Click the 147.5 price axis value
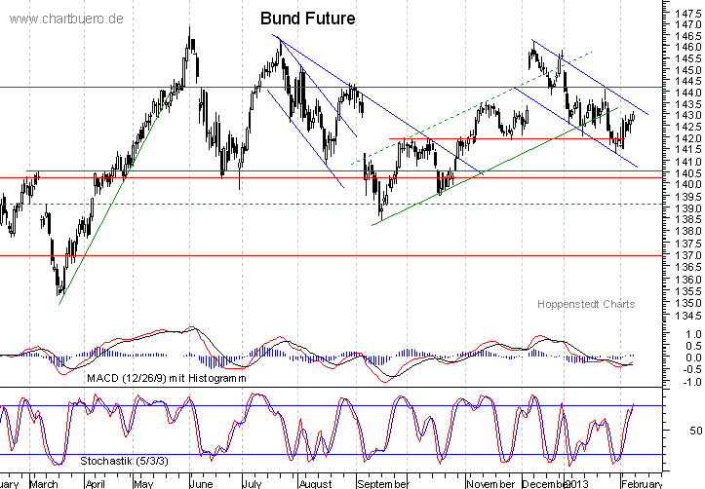Image resolution: width=705 pixels, height=489 pixels. 687,14
